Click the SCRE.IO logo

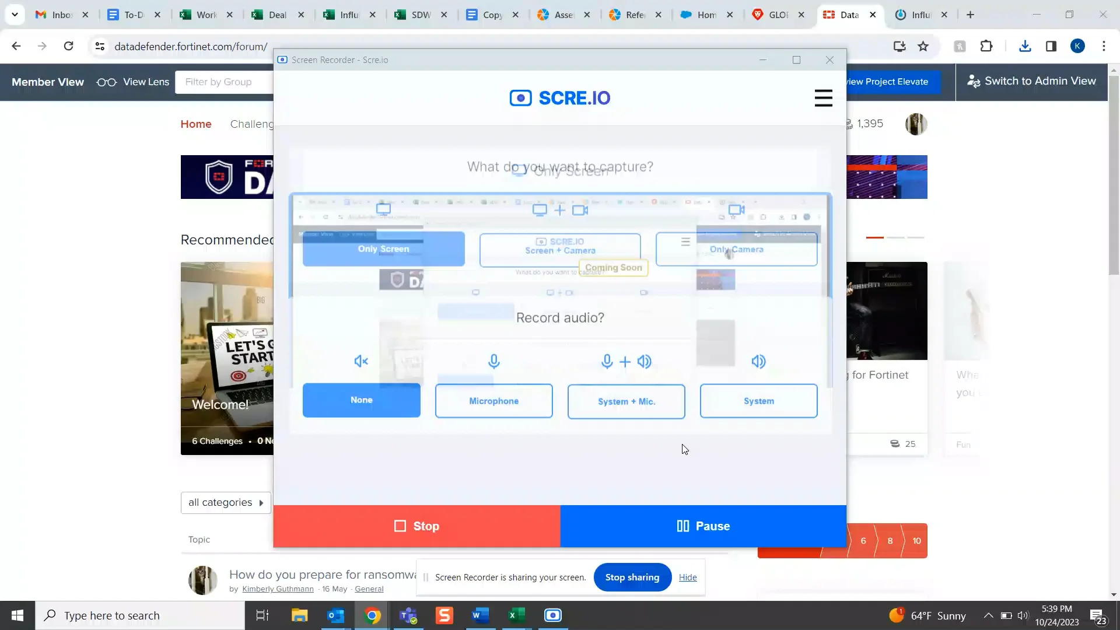(x=560, y=98)
